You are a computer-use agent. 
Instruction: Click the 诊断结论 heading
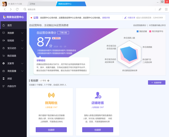pyautogui.click(x=41, y=60)
